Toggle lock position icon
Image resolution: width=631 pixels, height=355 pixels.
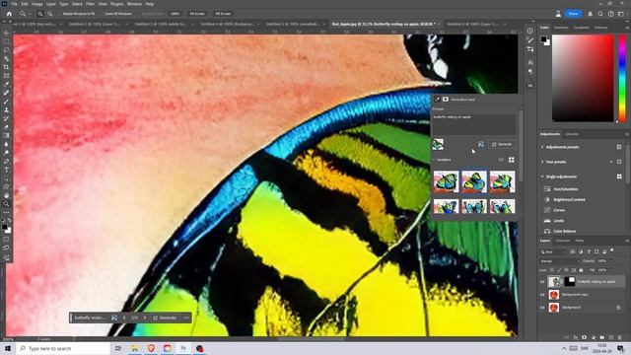tap(567, 270)
